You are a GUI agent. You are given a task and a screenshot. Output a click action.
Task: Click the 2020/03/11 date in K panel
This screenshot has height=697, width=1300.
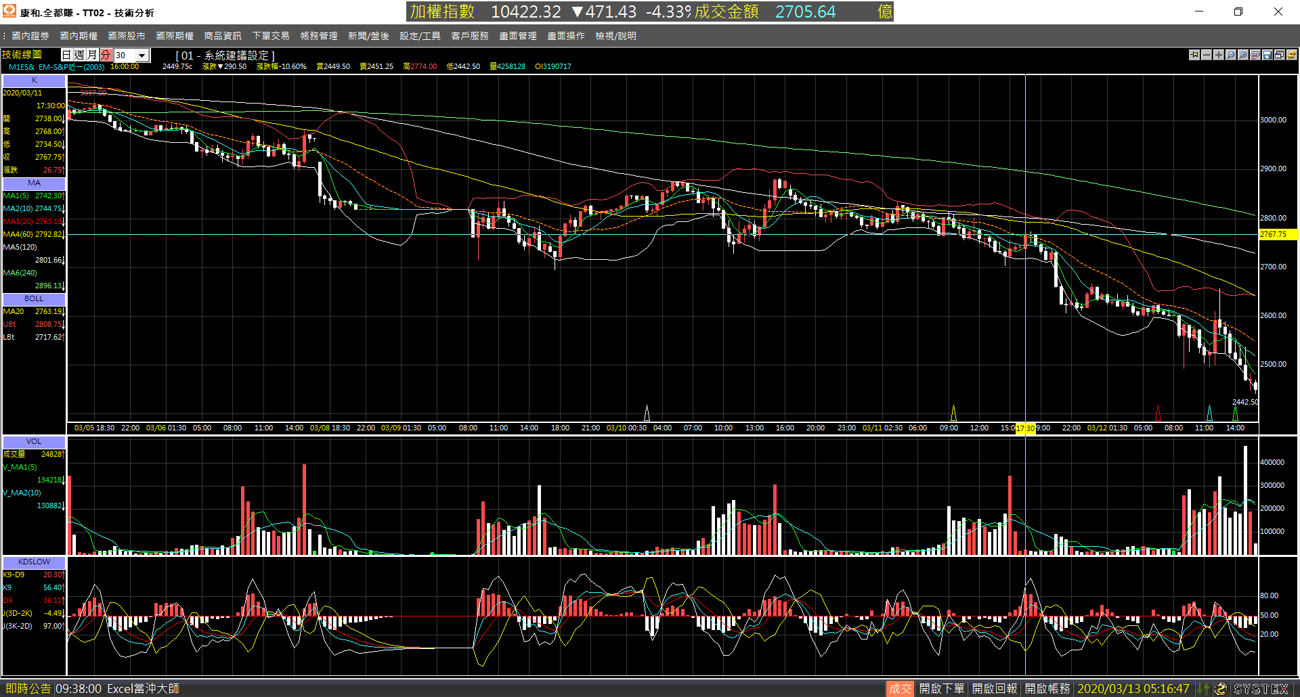22,93
